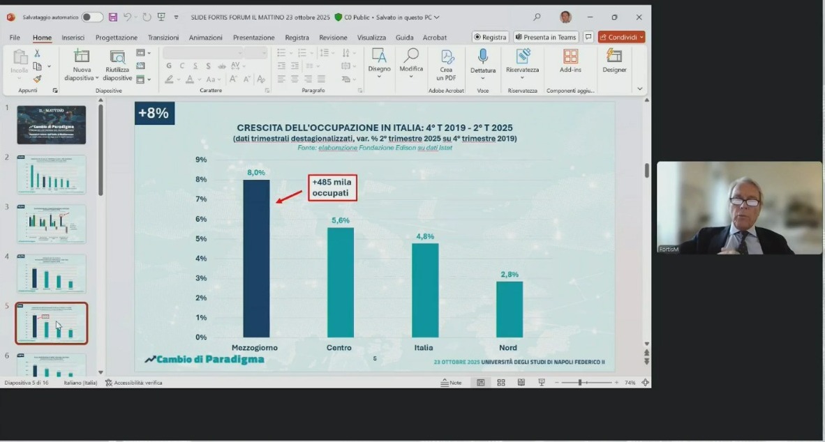Click the Save icon in title bar
The image size is (825, 442).
pyautogui.click(x=113, y=17)
